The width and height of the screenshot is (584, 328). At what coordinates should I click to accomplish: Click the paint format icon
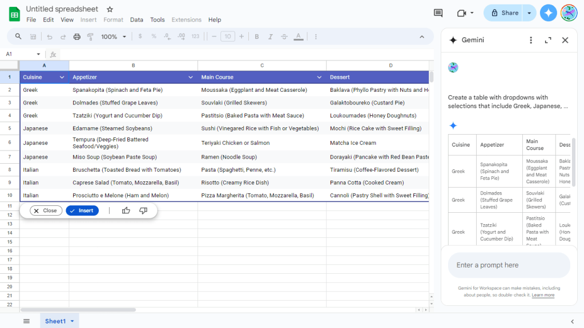(90, 37)
